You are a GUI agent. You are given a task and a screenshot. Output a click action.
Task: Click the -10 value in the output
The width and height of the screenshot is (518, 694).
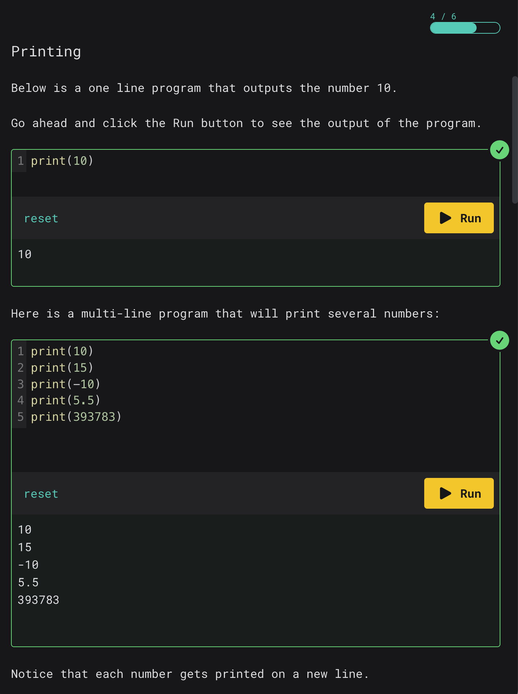tap(28, 565)
